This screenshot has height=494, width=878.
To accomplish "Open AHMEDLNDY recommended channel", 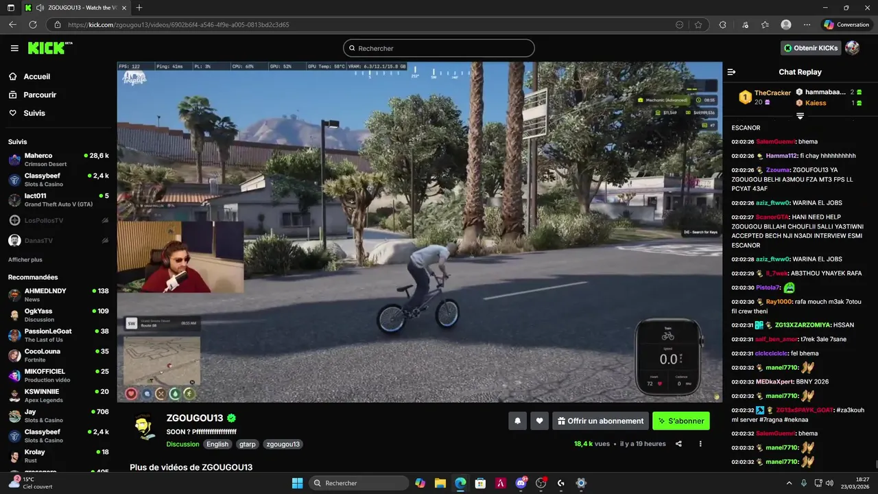I will (x=58, y=295).
